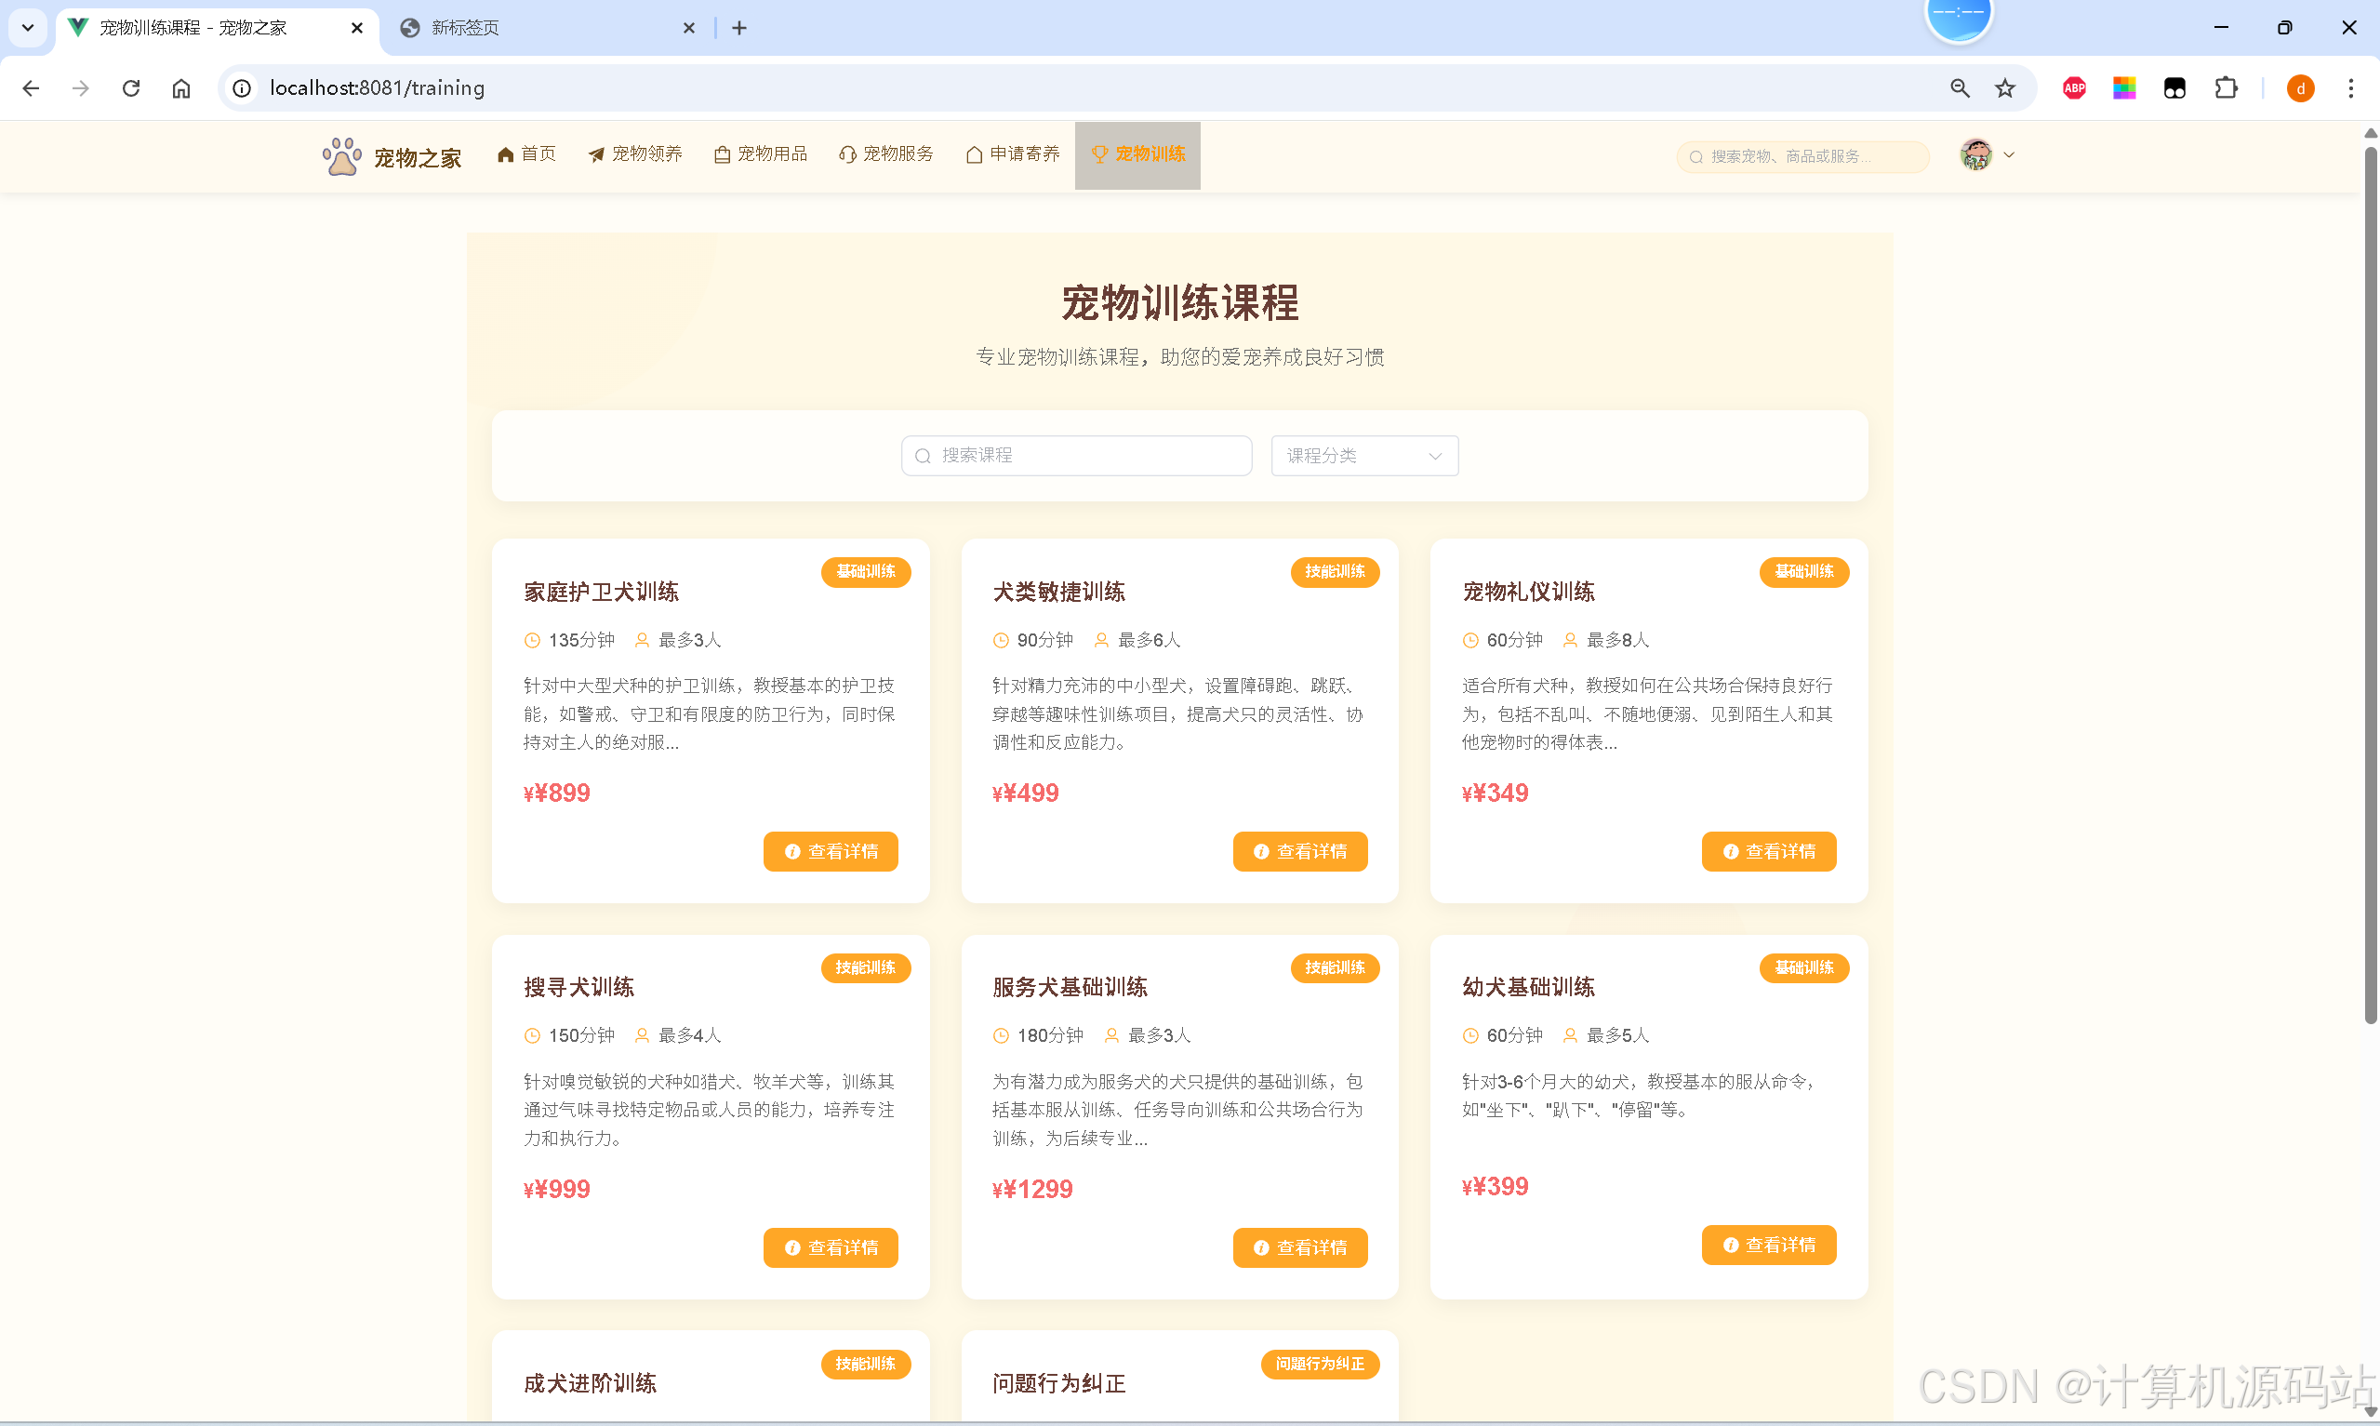
Task: Click person icon beside 最多5人
Action: tap(1570, 1036)
